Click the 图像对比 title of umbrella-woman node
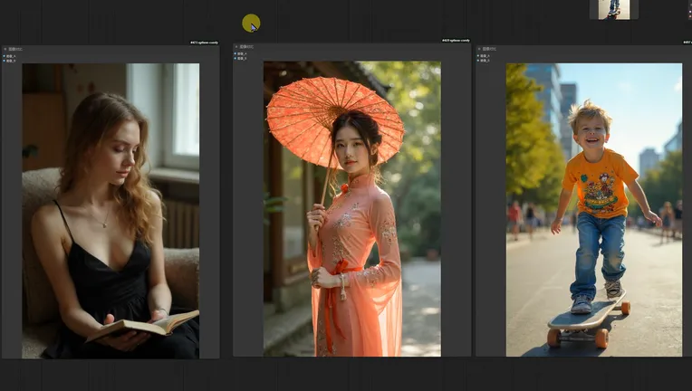The height and width of the screenshot is (391, 692). click(x=246, y=47)
